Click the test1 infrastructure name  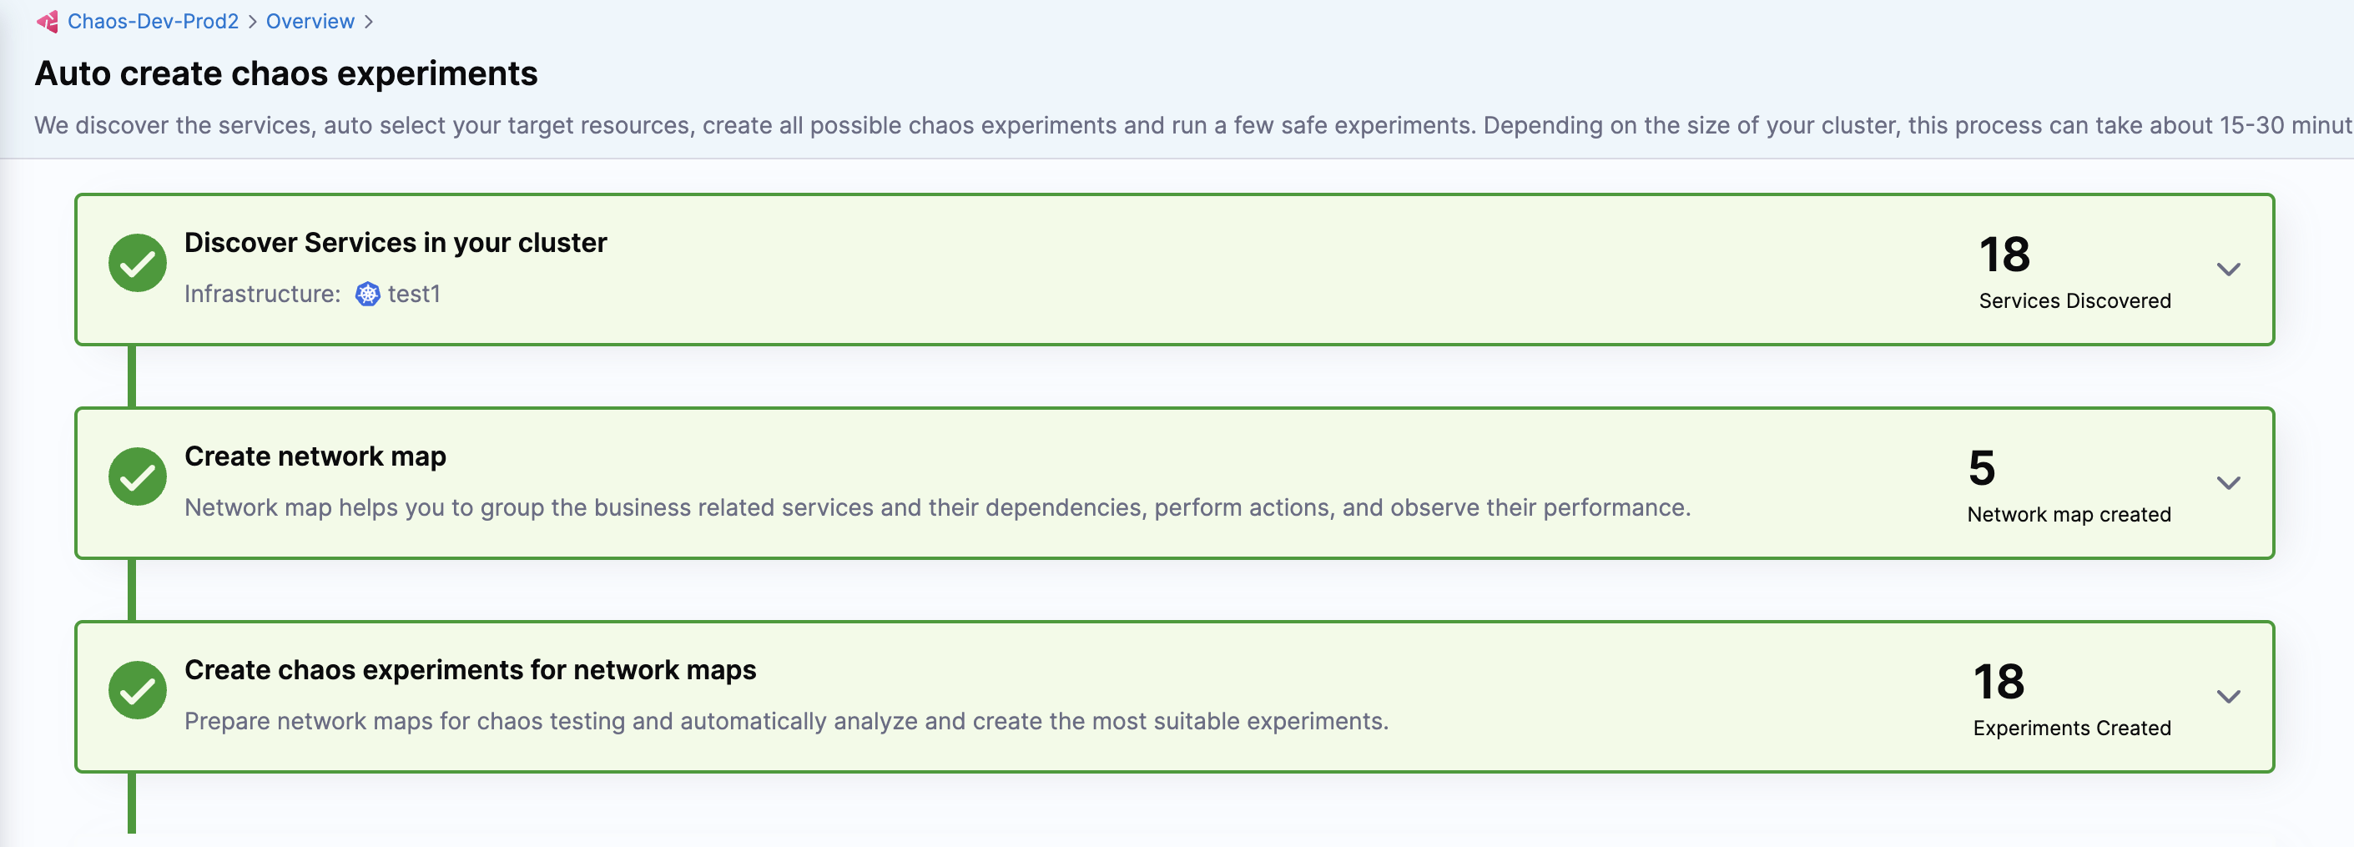tap(414, 293)
